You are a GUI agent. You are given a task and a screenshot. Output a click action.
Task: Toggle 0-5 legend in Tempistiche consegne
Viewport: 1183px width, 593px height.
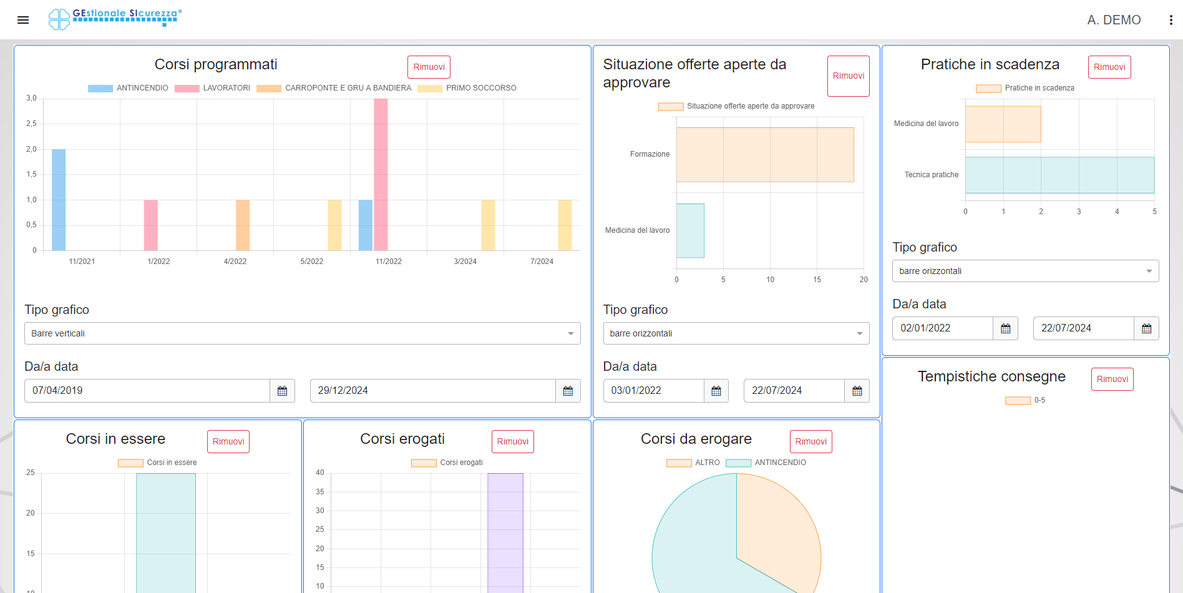tap(1025, 400)
